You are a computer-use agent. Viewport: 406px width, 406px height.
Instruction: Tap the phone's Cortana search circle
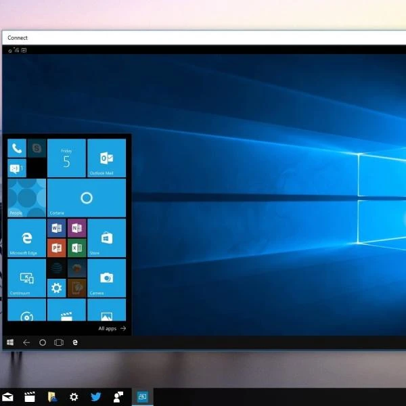(x=43, y=342)
